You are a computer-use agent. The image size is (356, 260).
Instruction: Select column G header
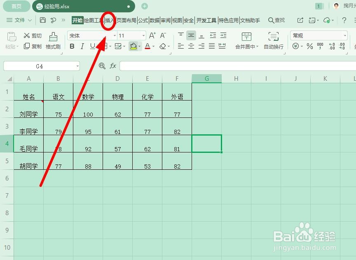coord(206,79)
